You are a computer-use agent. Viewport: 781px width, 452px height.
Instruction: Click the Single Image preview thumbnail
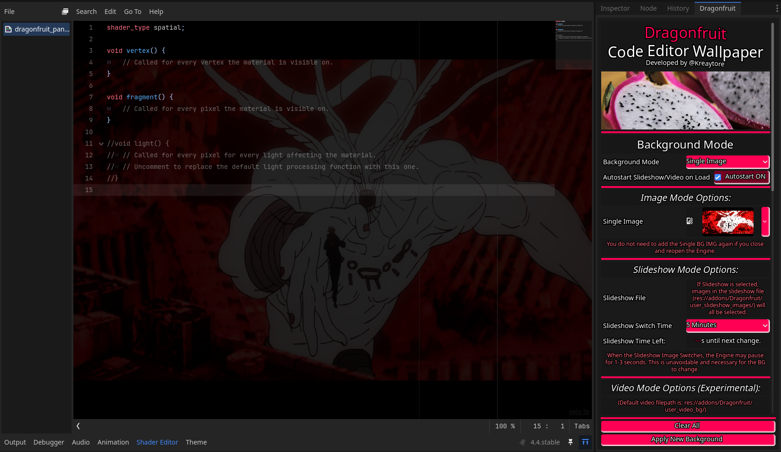pyautogui.click(x=728, y=221)
